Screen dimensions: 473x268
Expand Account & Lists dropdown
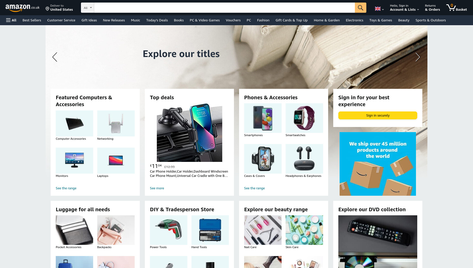404,8
